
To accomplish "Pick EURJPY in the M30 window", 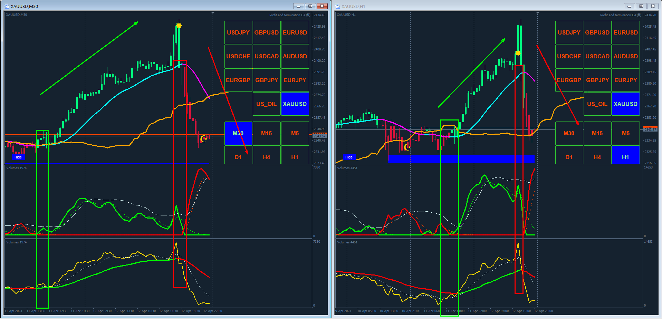I will 295,80.
